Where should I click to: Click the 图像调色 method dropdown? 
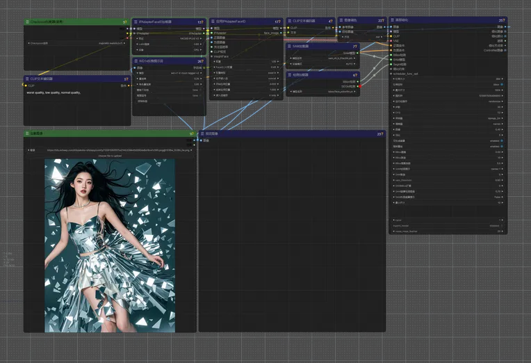pyautogui.click(x=362, y=37)
